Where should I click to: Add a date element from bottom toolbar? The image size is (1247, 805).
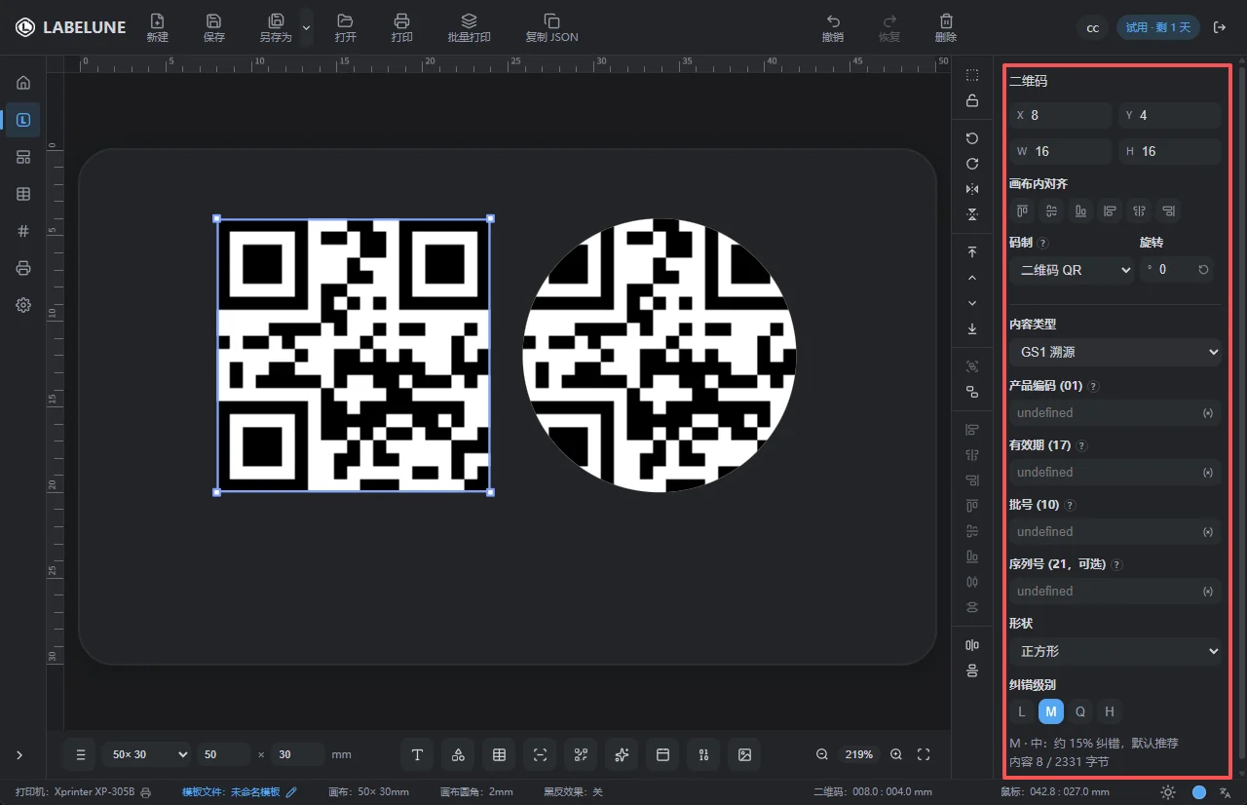coord(662,754)
